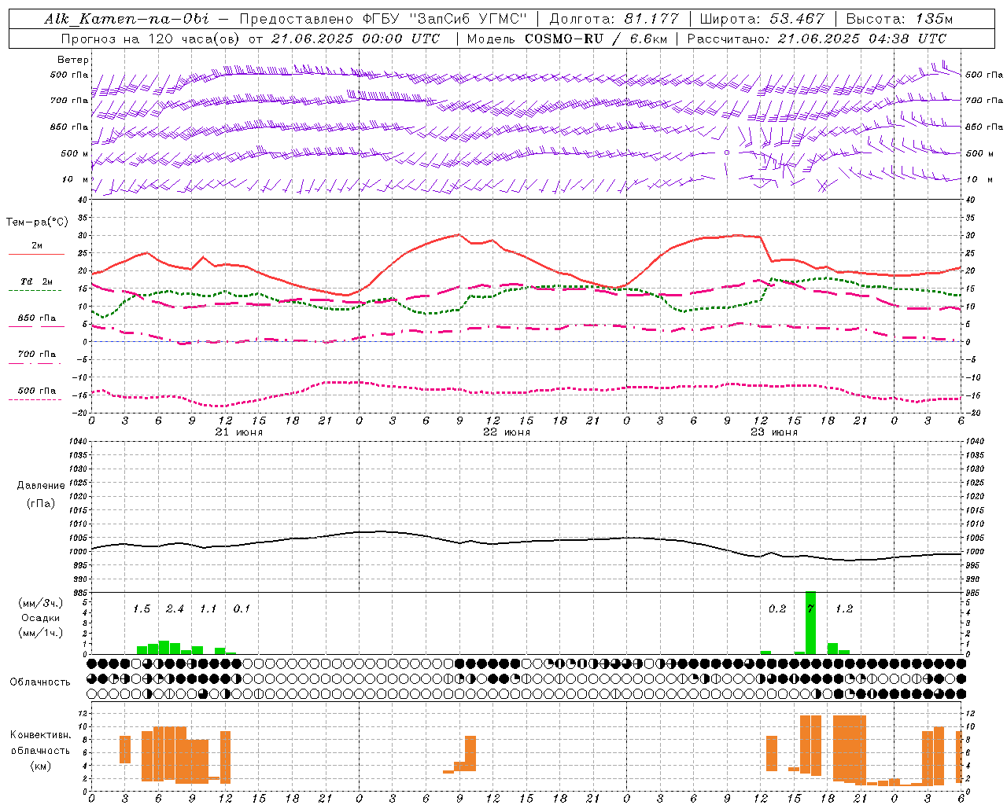This screenshot has height=805, width=1007.
Task: Click the dotted pink sample under the legend's 500 гПа
Action: click(35, 399)
